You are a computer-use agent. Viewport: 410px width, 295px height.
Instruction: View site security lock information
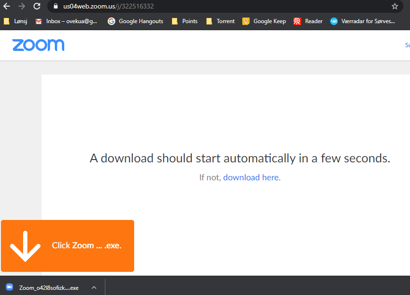[55, 6]
